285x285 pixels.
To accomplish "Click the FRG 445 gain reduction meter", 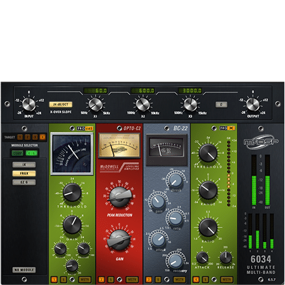I will pos(72,154).
